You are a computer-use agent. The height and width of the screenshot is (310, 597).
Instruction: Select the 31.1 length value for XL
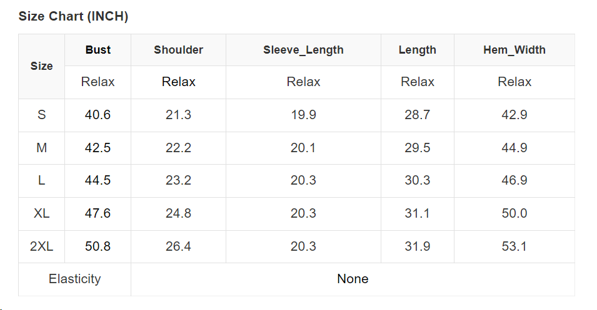(417, 213)
